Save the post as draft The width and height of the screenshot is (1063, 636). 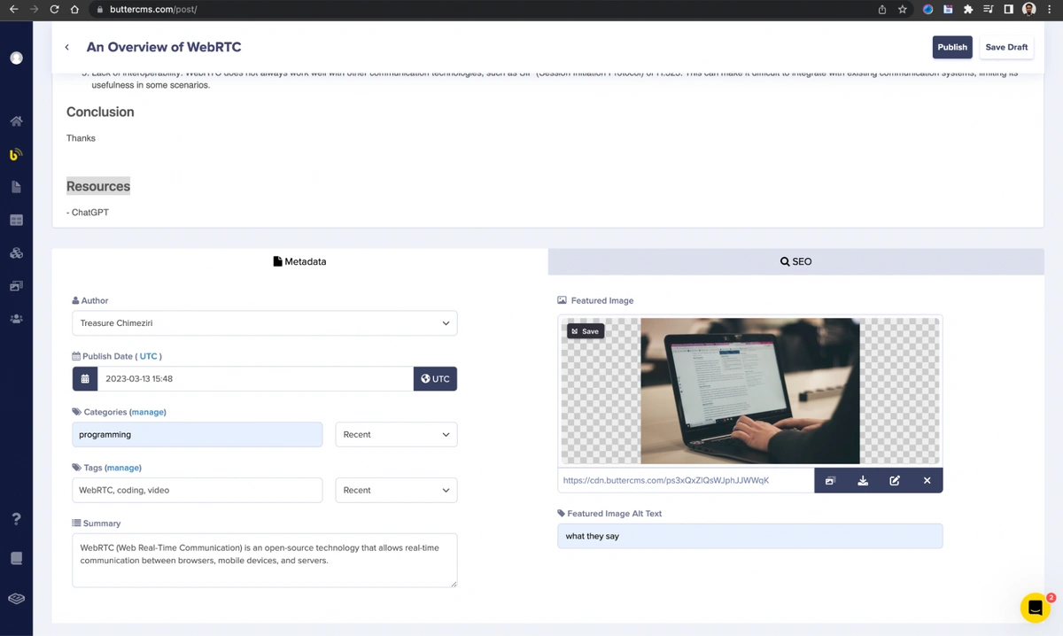(1006, 47)
